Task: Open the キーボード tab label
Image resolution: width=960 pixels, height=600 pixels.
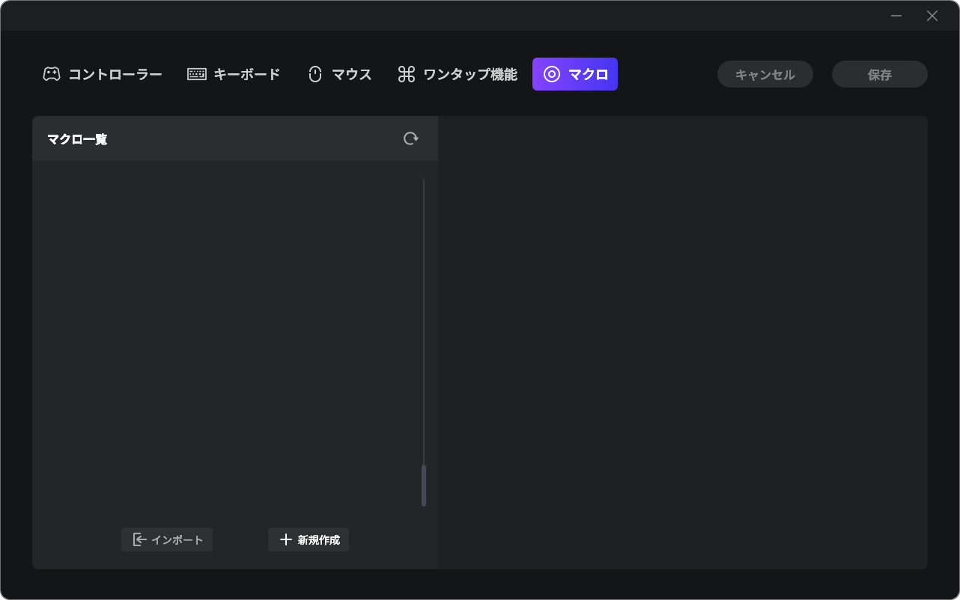Action: coord(247,74)
